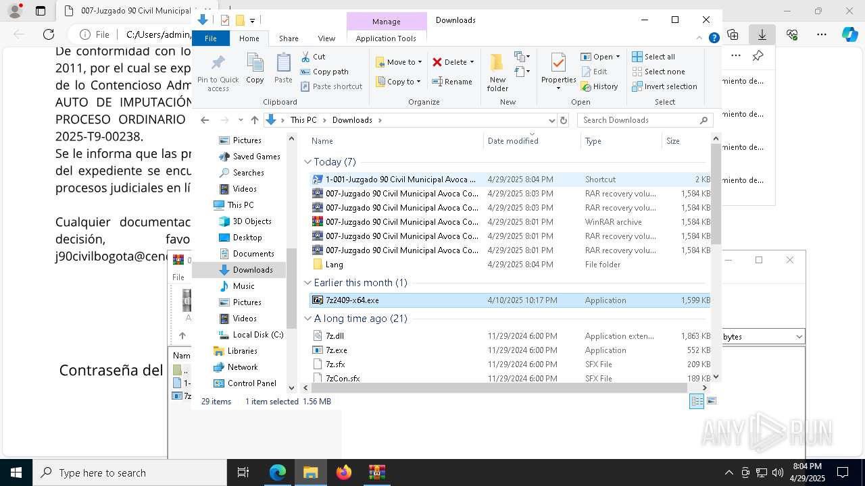Click Downloads in the address breadcrumb
865x486 pixels.
coord(352,120)
